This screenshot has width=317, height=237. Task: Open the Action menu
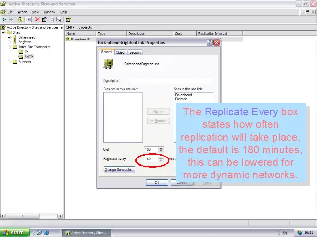22,12
